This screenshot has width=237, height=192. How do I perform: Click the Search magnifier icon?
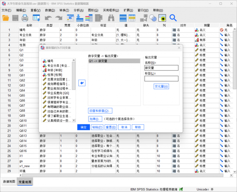(173, 18)
